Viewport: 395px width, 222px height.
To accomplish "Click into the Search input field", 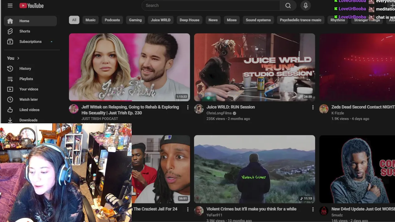I will pos(211,6).
